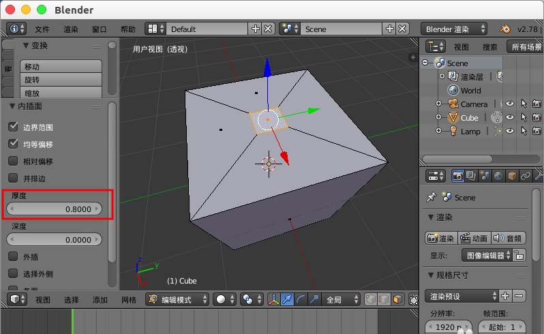Enable the 相对偏移 checkbox

pos(13,162)
